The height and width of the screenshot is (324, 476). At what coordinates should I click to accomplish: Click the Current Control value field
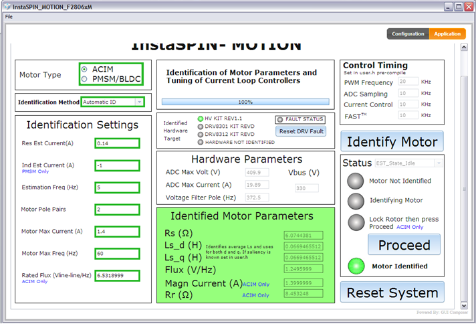tap(408, 104)
